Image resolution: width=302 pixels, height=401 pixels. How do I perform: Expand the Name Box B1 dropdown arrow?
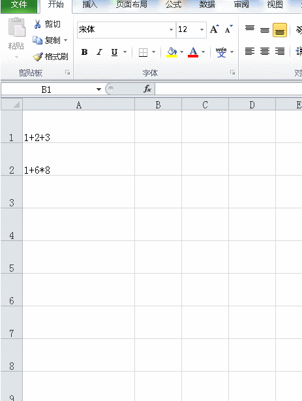[x=98, y=89]
